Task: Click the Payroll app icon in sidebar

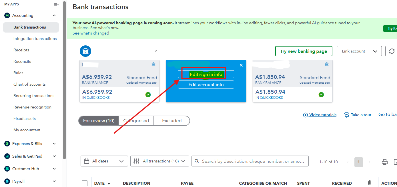Action: pyautogui.click(x=7, y=181)
